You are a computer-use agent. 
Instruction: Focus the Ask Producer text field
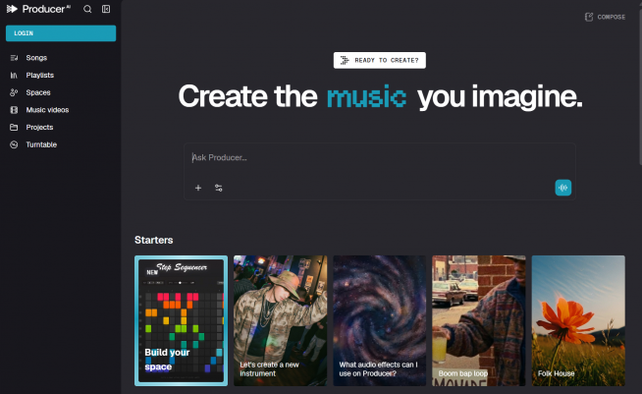(x=379, y=158)
